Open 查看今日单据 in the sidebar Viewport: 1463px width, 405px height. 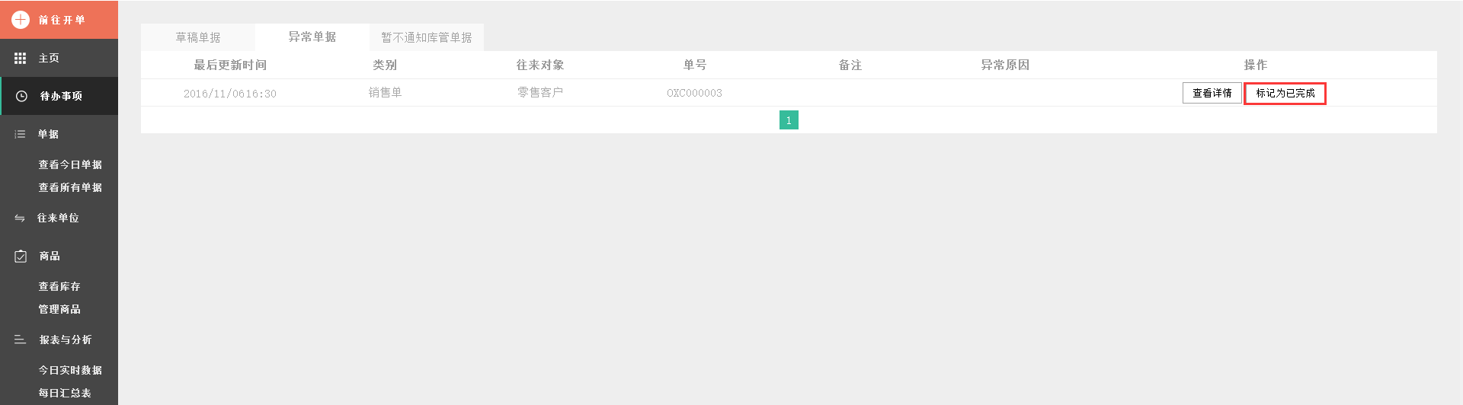70,164
